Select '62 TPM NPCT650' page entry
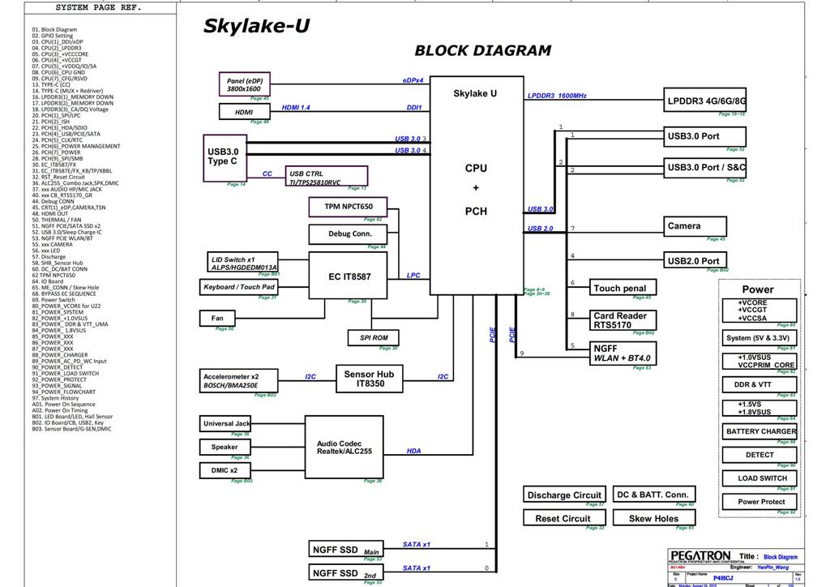The height and width of the screenshot is (587, 830). 53,275
